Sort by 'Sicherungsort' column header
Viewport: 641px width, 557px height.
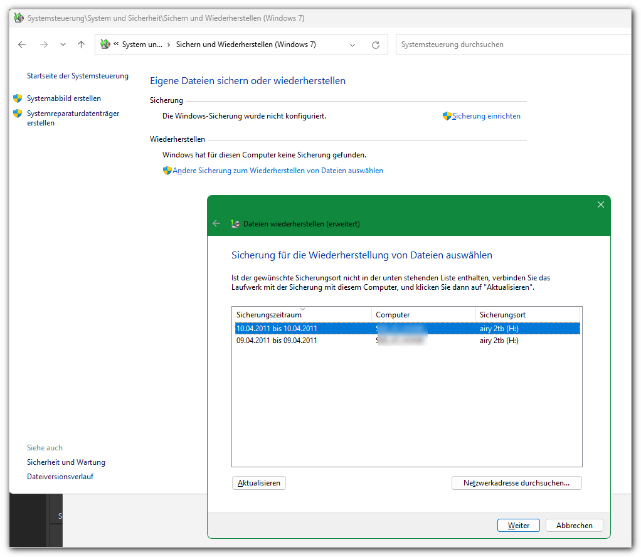(527, 314)
